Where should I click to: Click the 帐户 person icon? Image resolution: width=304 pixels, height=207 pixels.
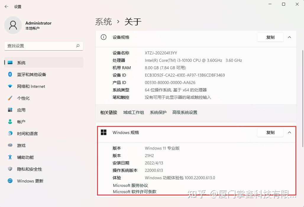click(10, 122)
